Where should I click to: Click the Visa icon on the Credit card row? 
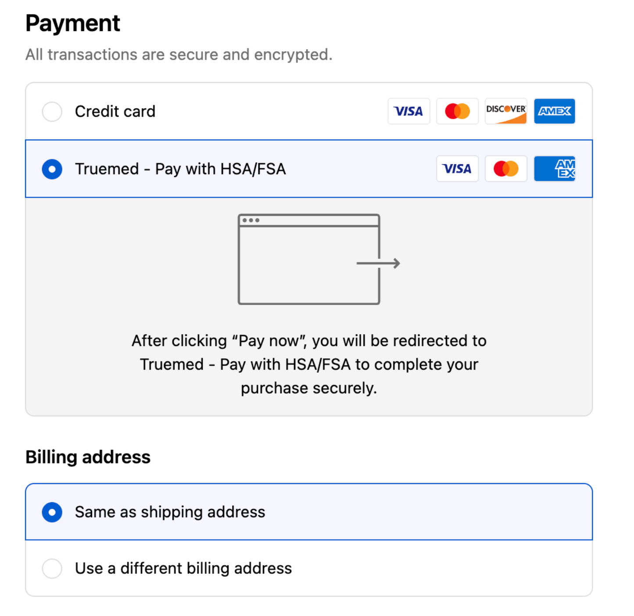coord(408,111)
